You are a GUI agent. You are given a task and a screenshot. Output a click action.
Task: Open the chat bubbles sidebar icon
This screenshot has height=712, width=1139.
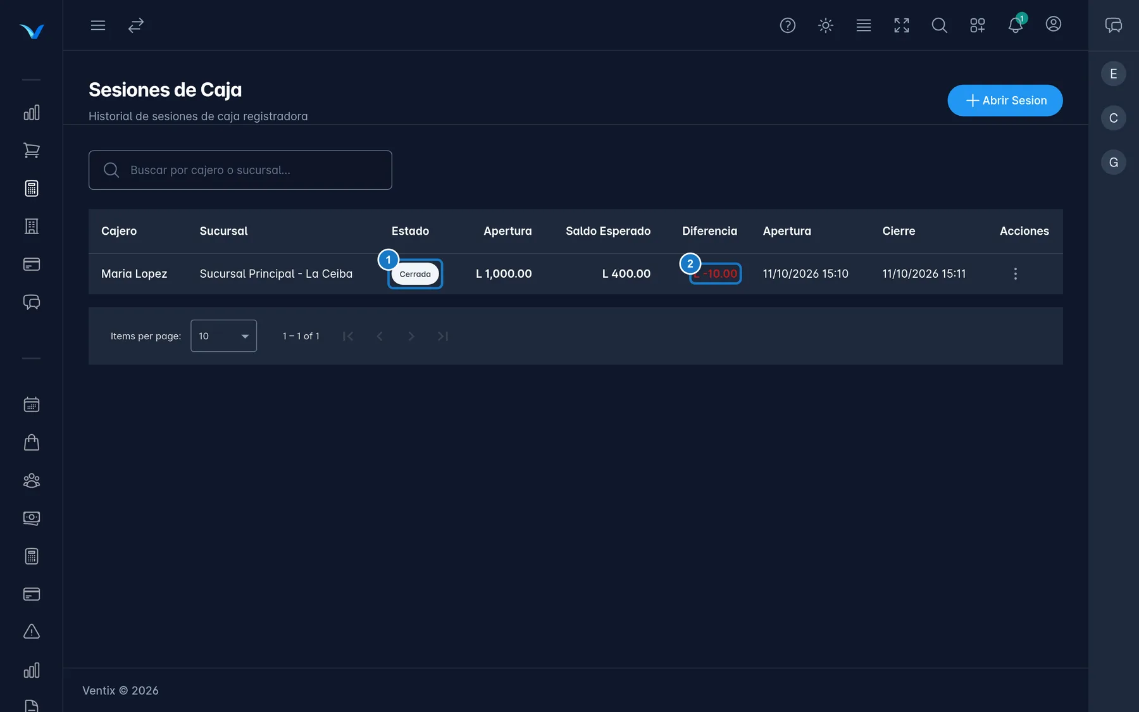[x=32, y=303]
